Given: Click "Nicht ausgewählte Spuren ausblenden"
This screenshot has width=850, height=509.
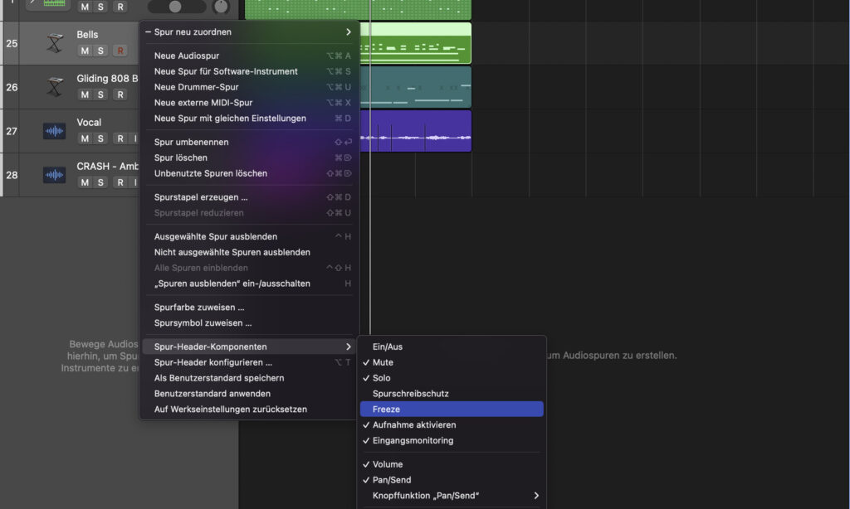Looking at the screenshot, I should pos(249,252).
